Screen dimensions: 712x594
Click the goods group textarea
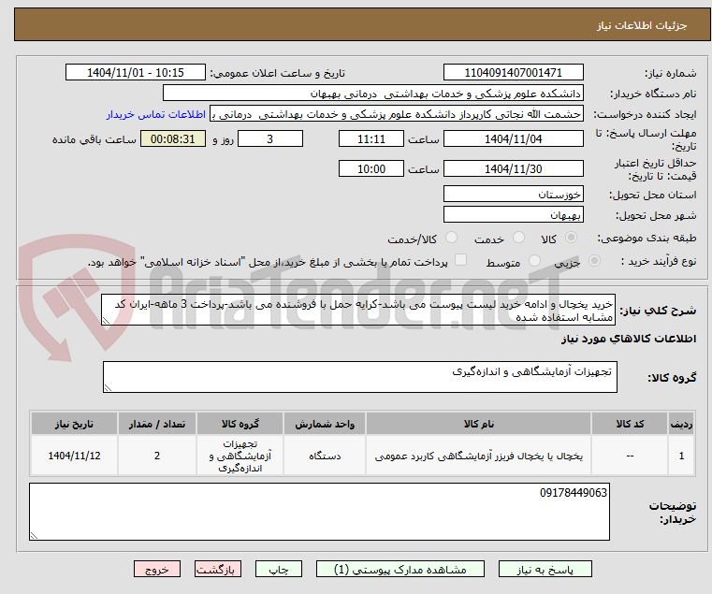pos(360,377)
